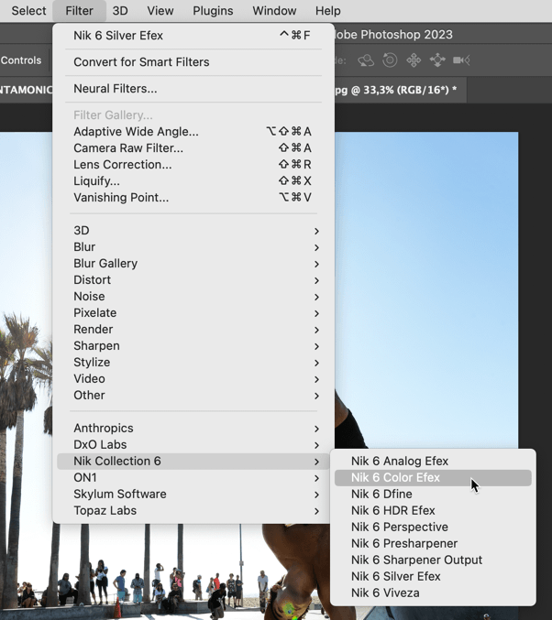Open the 3D menu in menu bar
Viewport: 552px width, 620px height.
click(x=120, y=11)
